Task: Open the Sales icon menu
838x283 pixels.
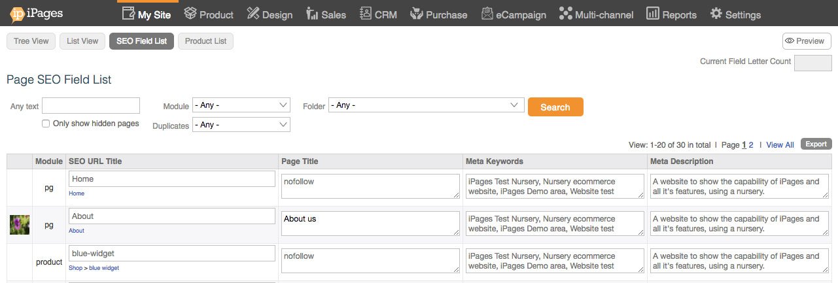Action: tap(312, 14)
